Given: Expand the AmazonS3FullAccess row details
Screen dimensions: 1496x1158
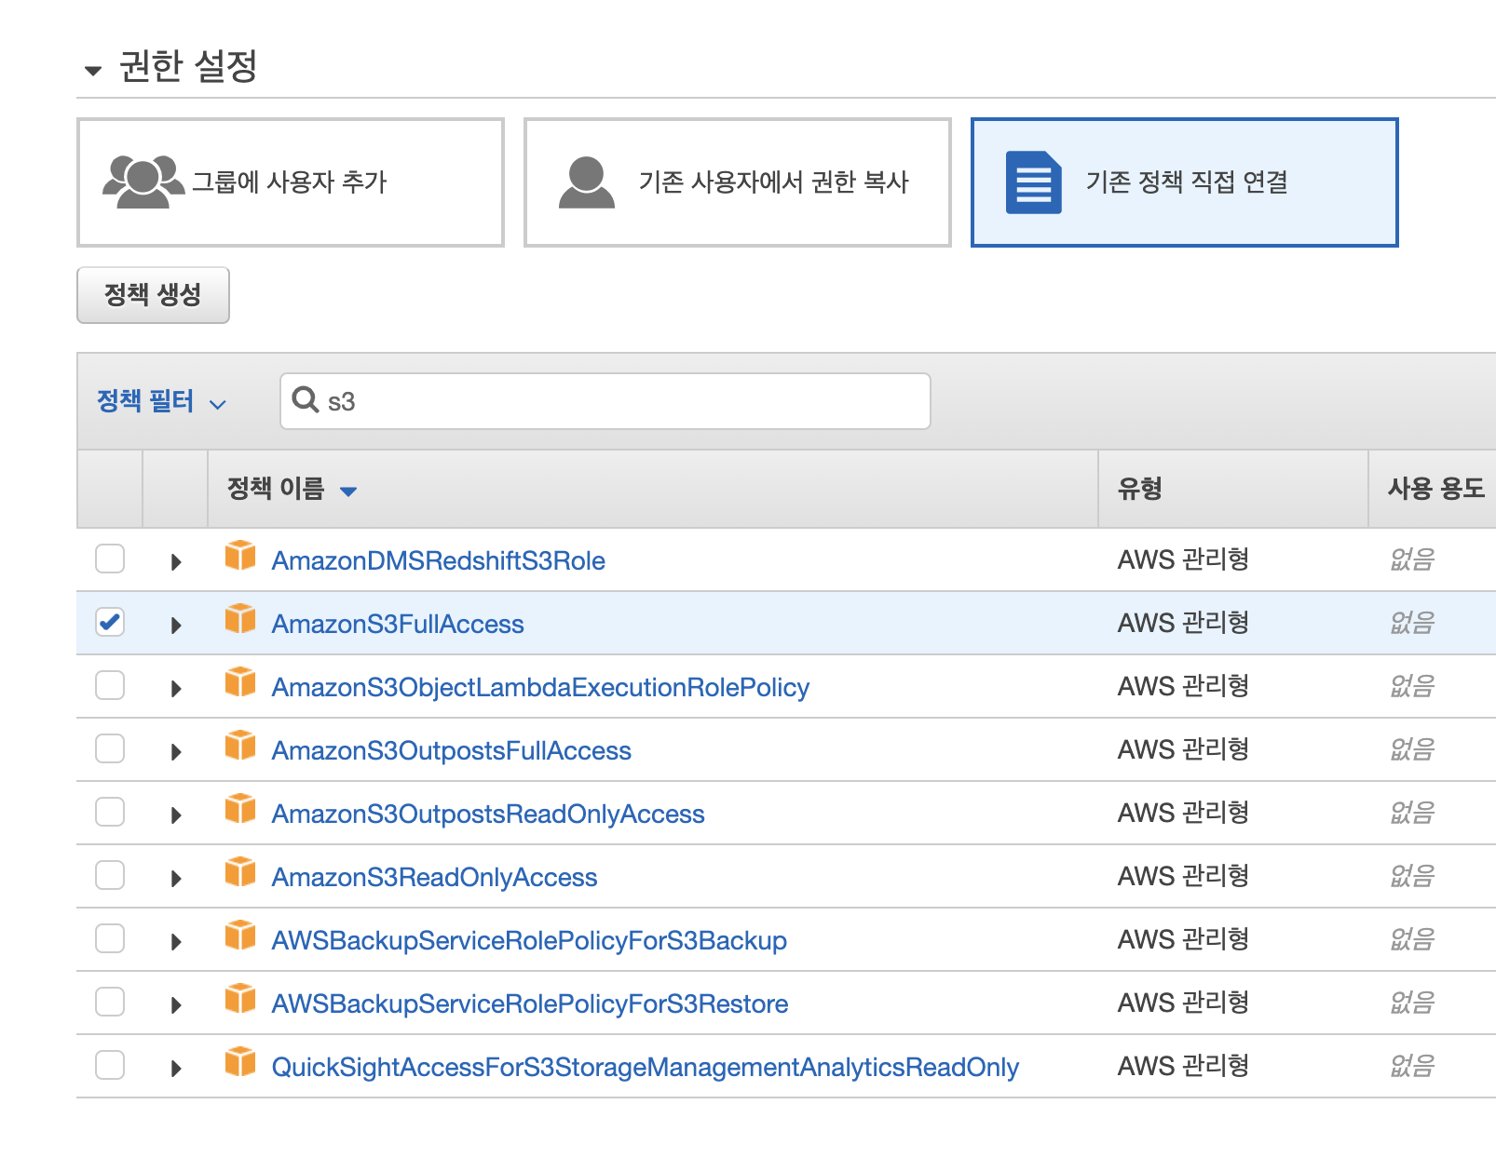Looking at the screenshot, I should (x=176, y=625).
